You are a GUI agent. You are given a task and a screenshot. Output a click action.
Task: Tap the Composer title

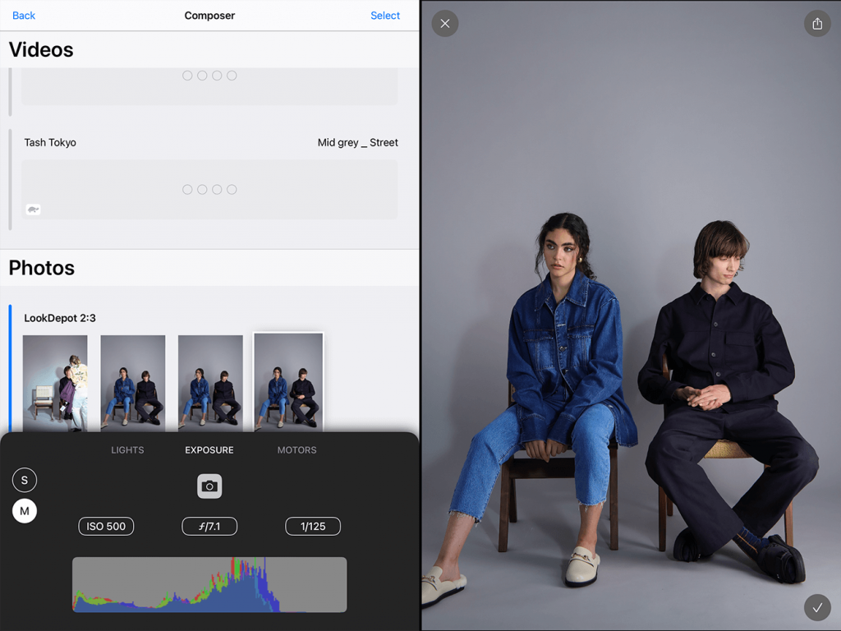coord(209,16)
